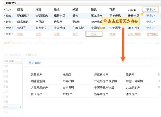Open the 雅虎房产 link
The height and width of the screenshot is (117, 161).
tap(131, 94)
